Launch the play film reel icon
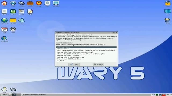Screen dimensions: 172x96 [13, 29]
